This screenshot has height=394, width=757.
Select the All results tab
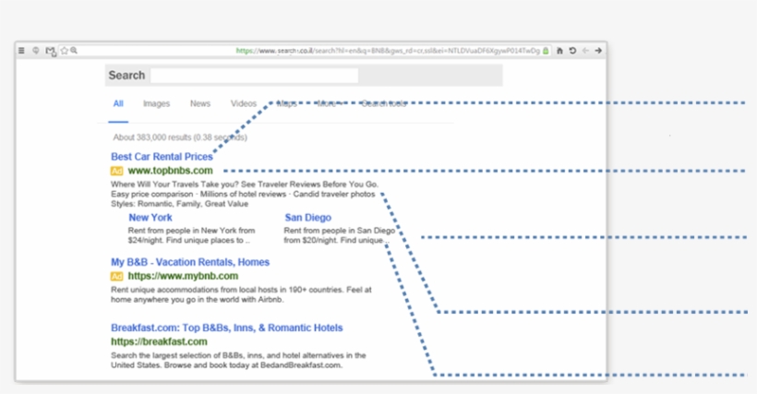[x=118, y=103]
